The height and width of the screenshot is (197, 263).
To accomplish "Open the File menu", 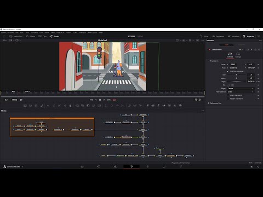I will pos(17,32).
